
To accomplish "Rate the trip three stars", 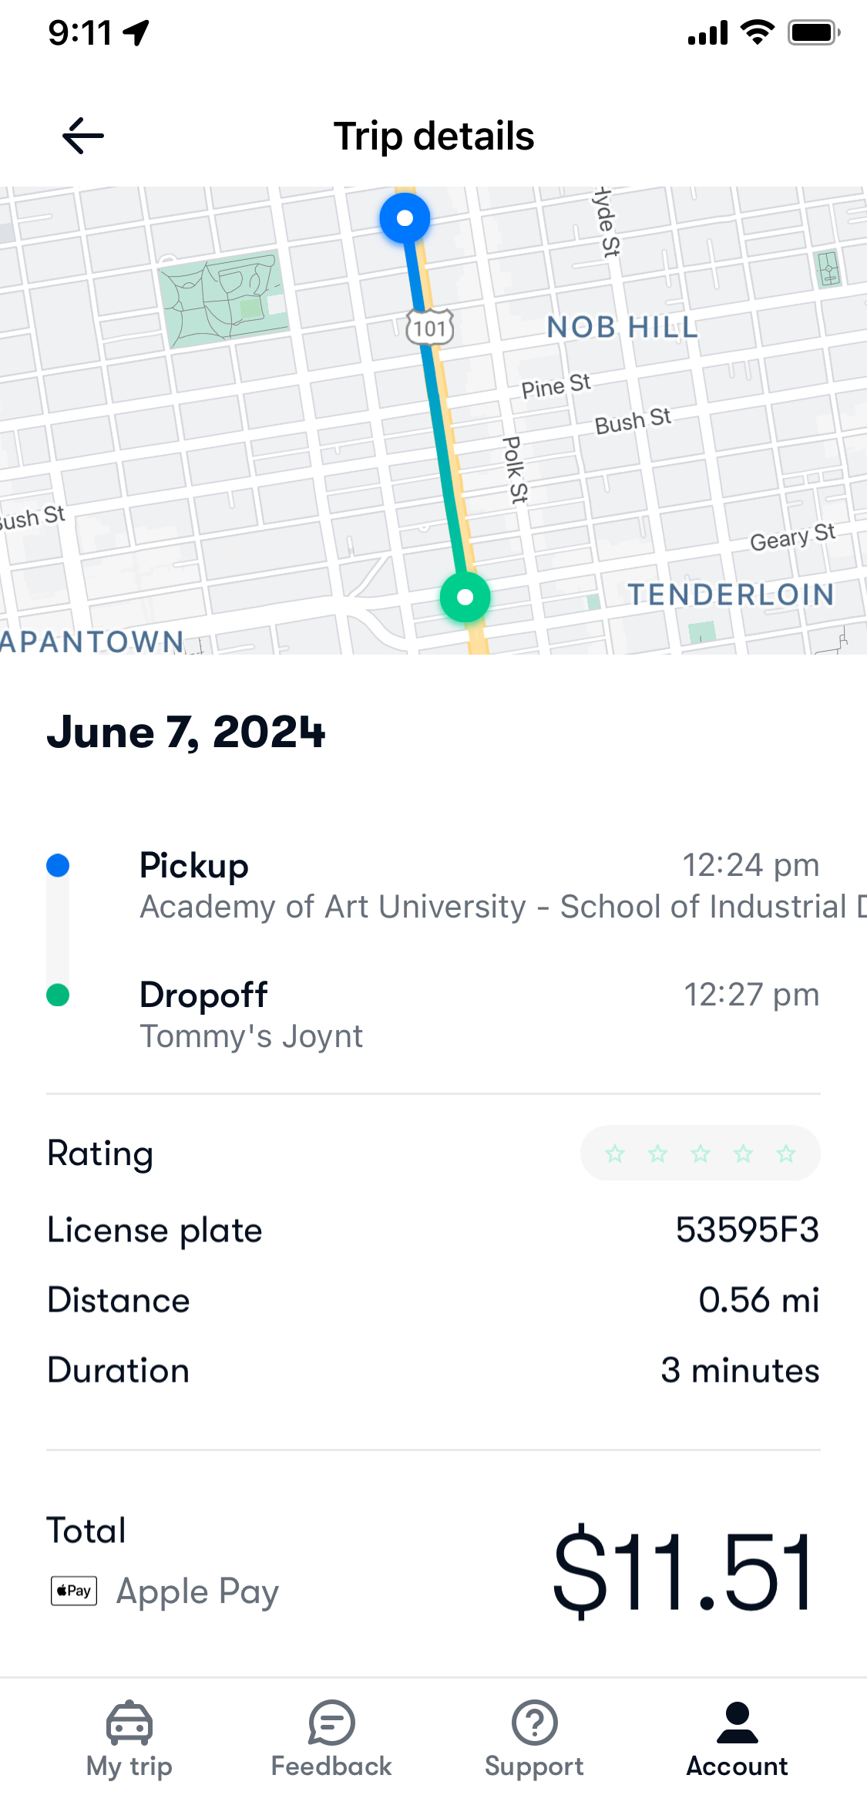I will pyautogui.click(x=701, y=1154).
